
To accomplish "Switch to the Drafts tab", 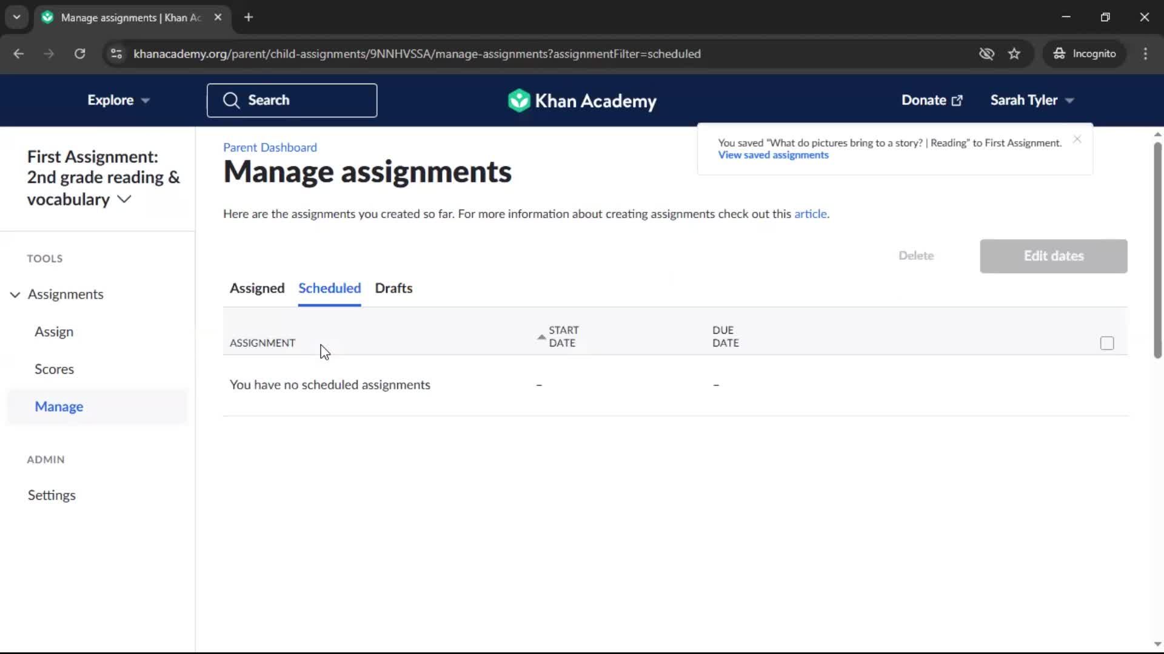I will [x=393, y=288].
